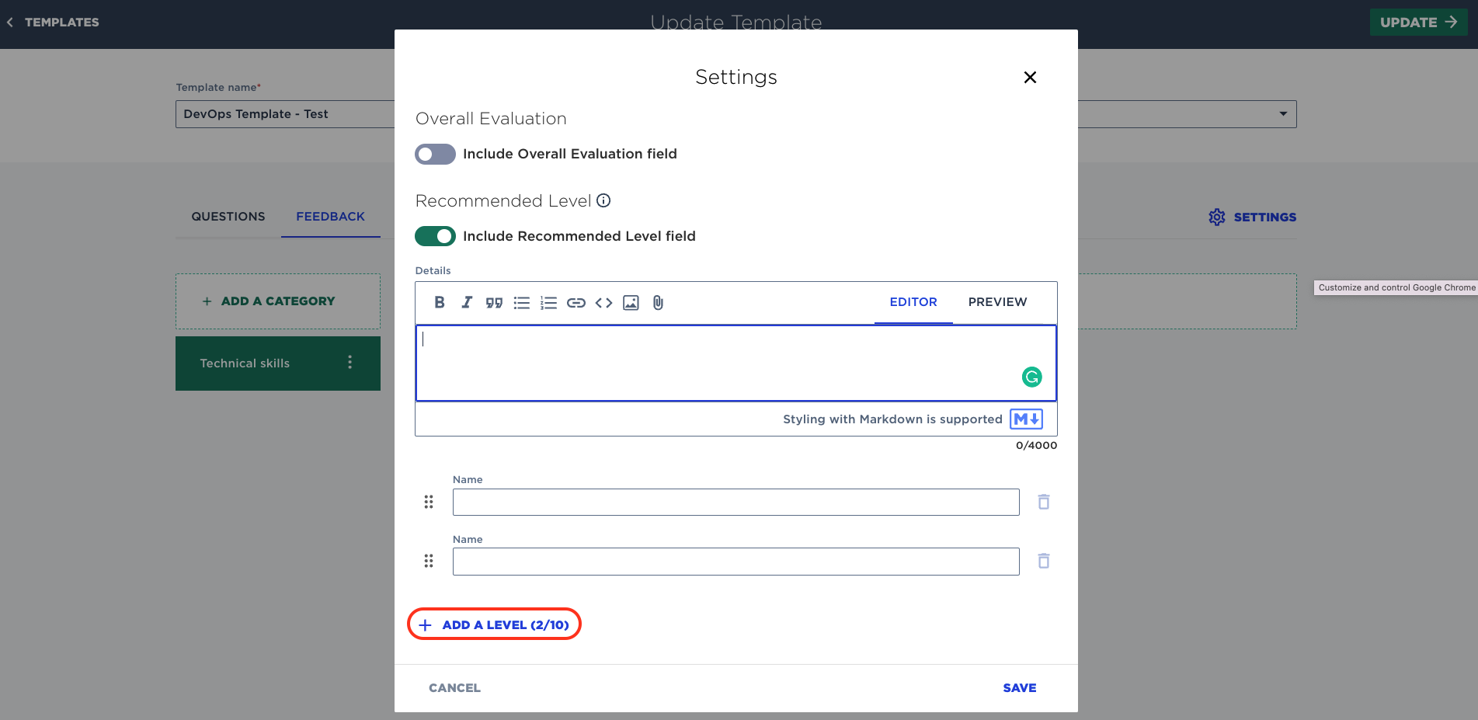This screenshot has height=720, width=1478.
Task: Disable the Recommended Level field toggle
Action: pos(435,236)
